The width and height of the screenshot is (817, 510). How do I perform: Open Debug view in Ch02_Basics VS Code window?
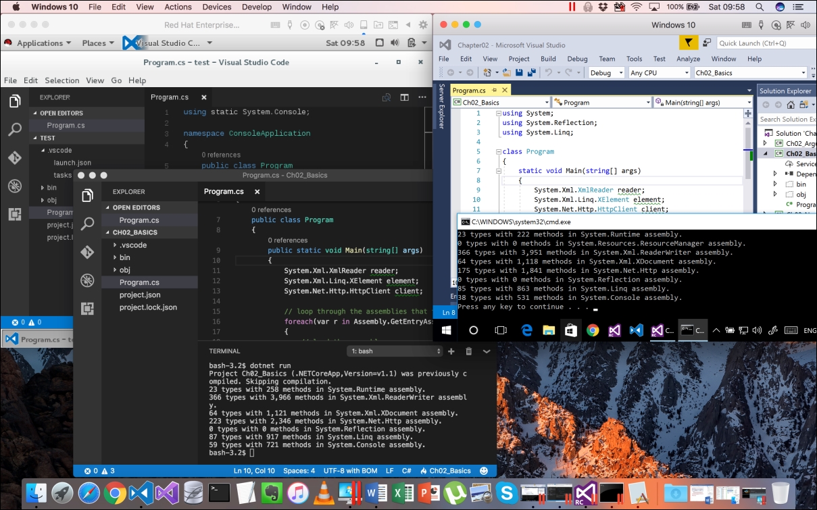pyautogui.click(x=87, y=280)
